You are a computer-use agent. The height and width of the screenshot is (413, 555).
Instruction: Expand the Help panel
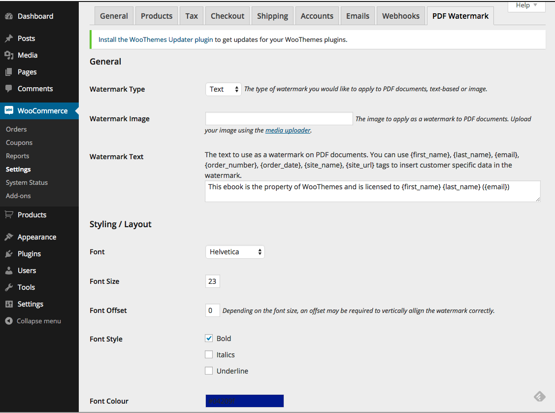pos(525,5)
